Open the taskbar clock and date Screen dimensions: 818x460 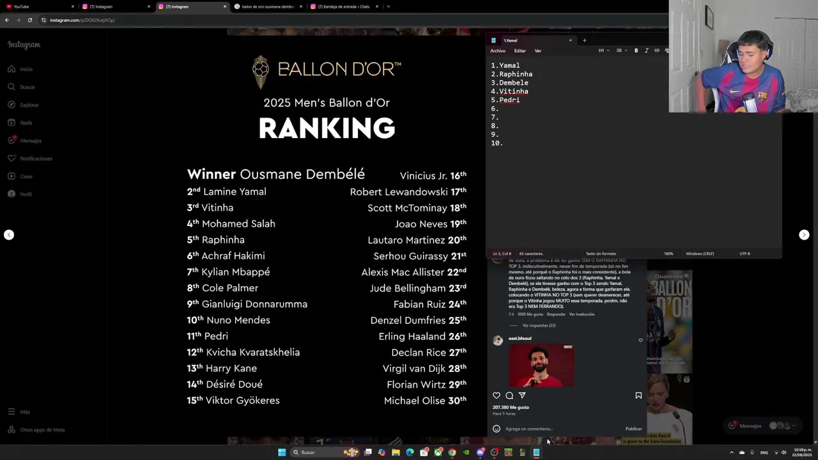click(x=802, y=452)
